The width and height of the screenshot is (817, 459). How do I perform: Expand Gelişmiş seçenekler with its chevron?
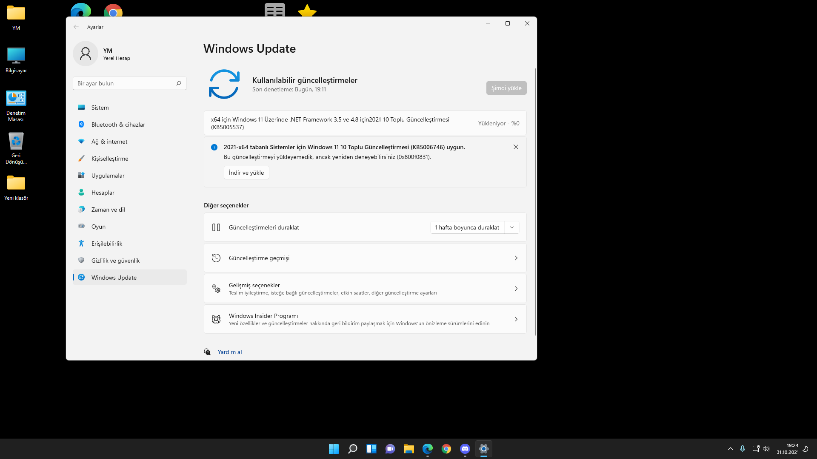point(516,289)
